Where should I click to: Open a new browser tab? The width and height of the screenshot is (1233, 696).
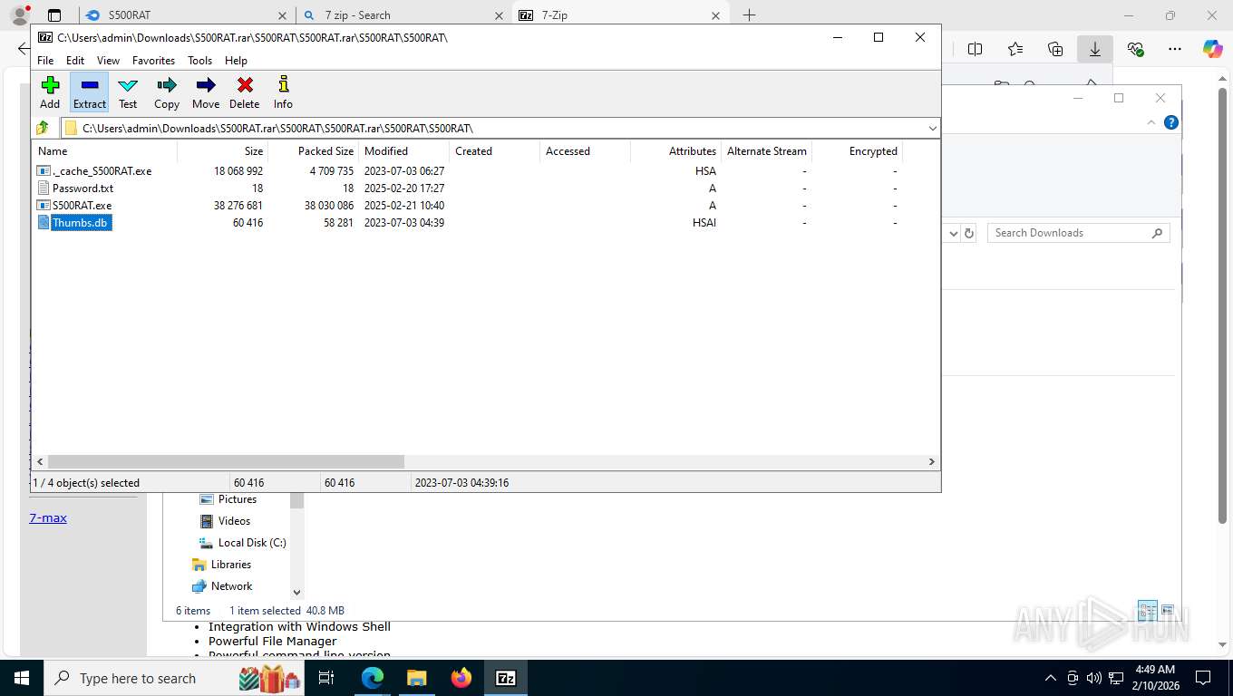point(749,15)
